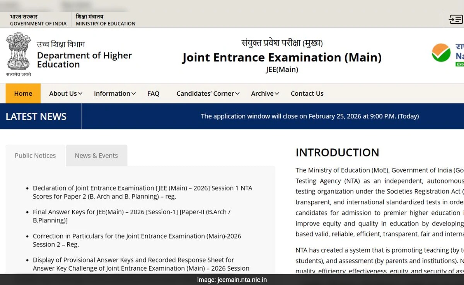Select the Public Notices tab
Image resolution: width=464 pixels, height=285 pixels.
coord(35,156)
